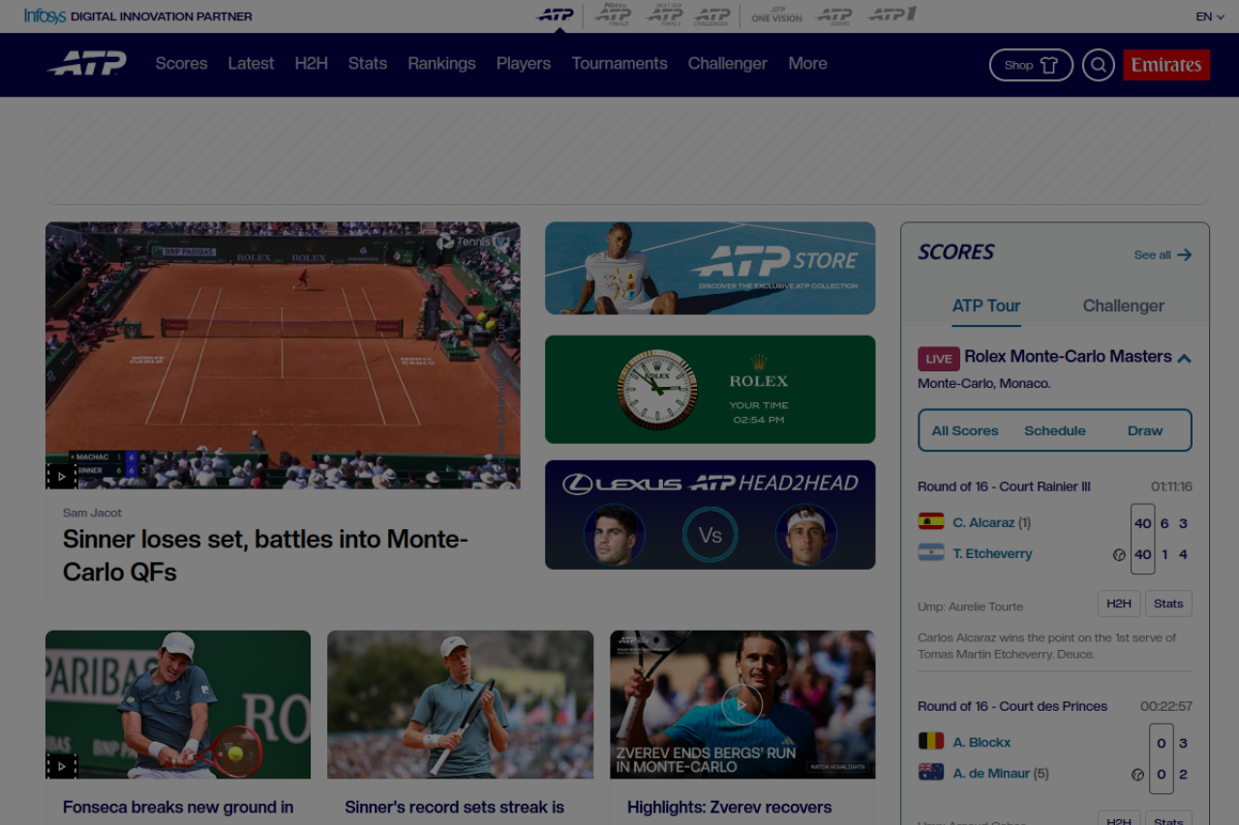Click the ATP Store banner
This screenshot has width=1239, height=825.
click(710, 268)
